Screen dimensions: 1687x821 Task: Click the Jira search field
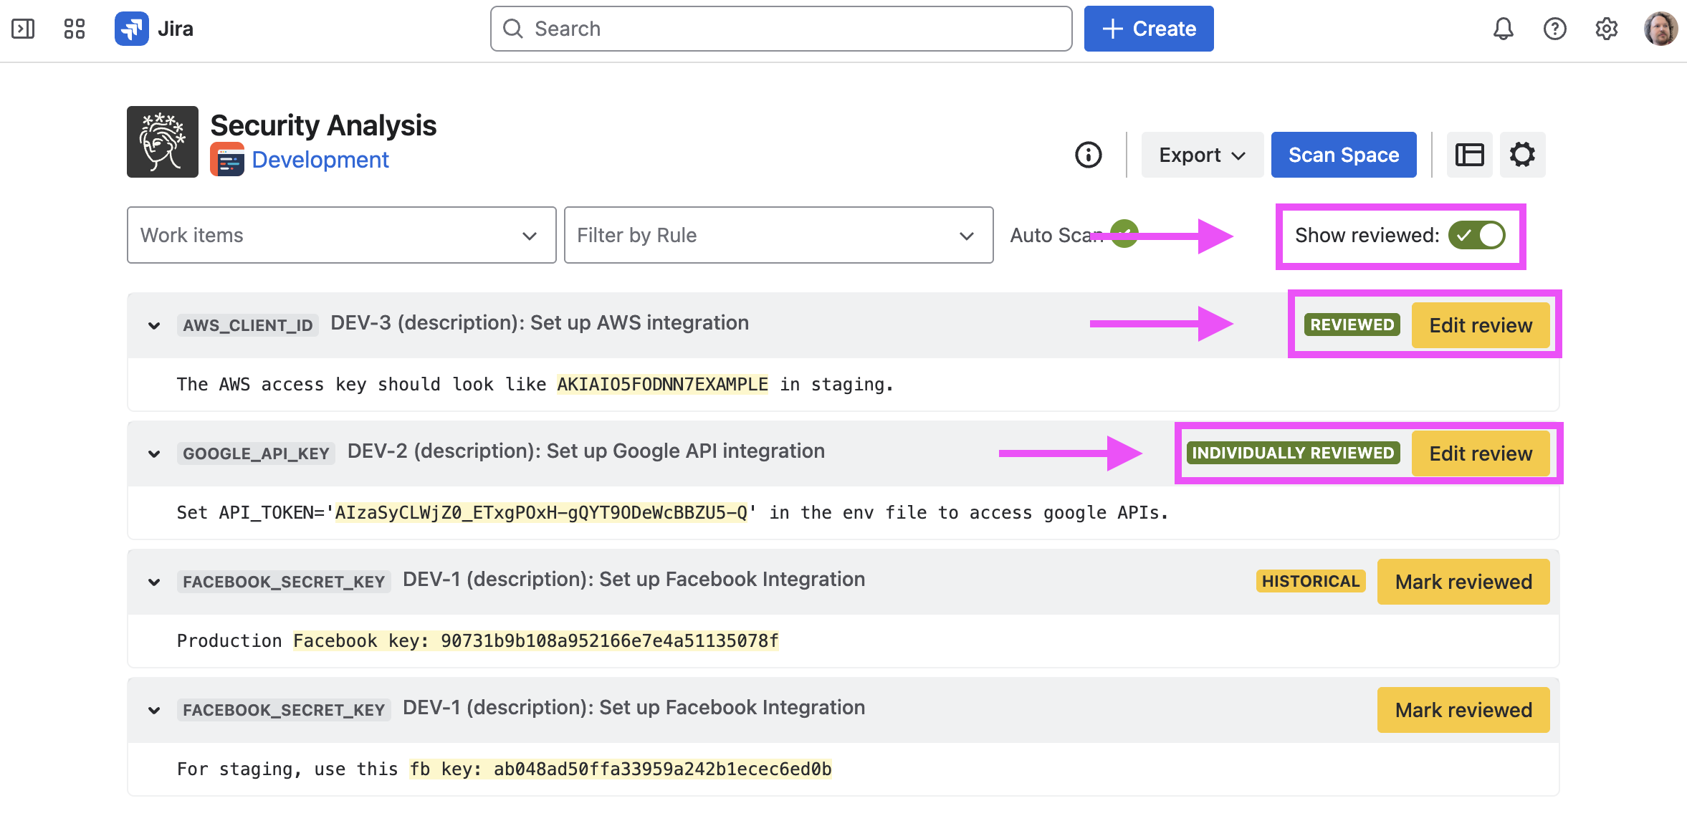(x=781, y=29)
